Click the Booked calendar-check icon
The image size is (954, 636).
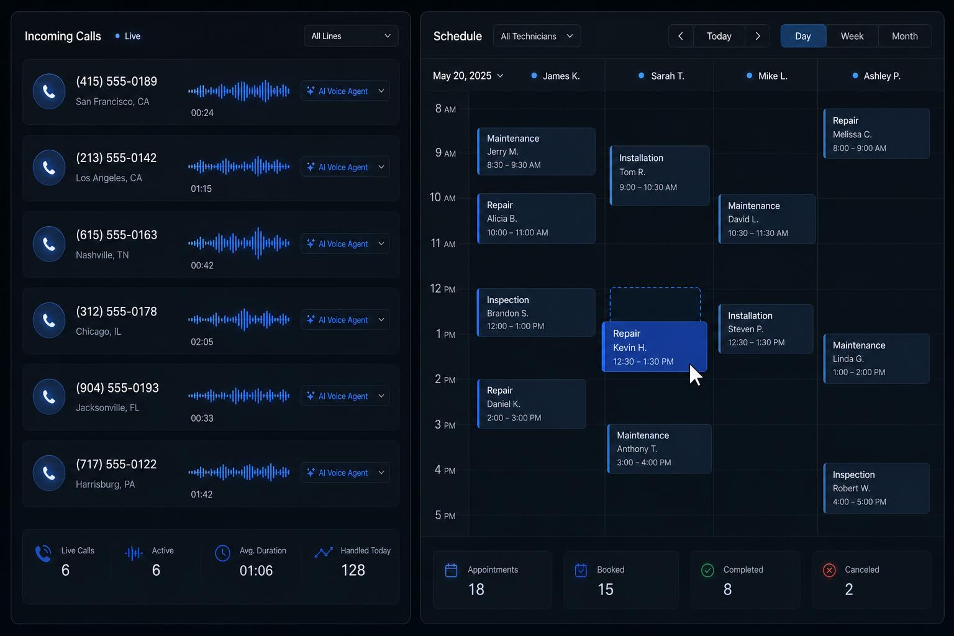581,570
